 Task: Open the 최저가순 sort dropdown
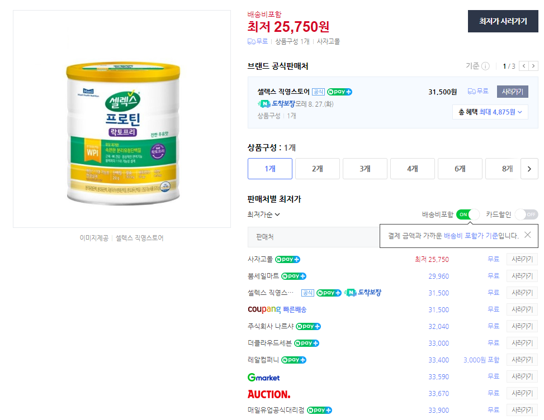pyautogui.click(x=263, y=214)
